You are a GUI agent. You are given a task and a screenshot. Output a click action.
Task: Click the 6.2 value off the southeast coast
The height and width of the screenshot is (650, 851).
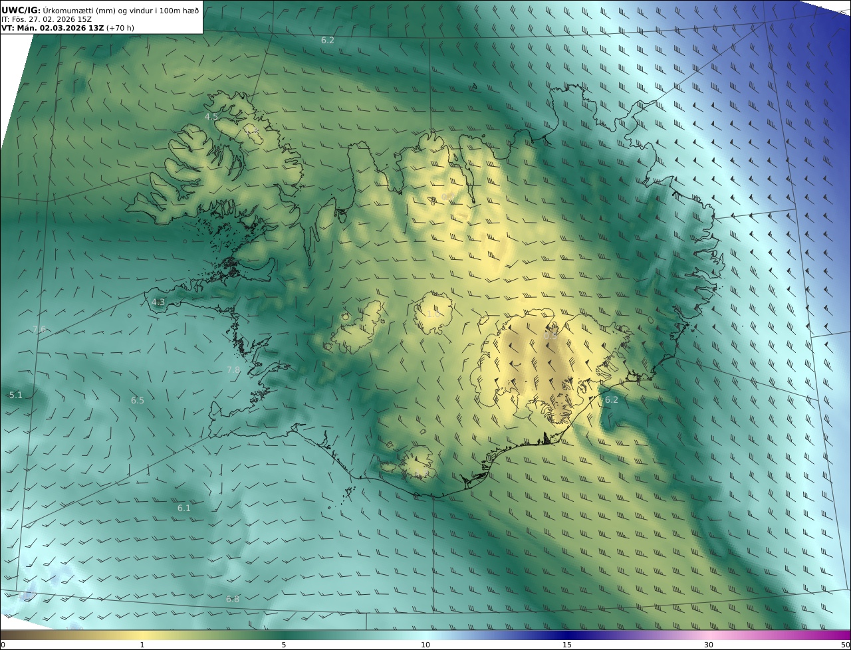612,400
